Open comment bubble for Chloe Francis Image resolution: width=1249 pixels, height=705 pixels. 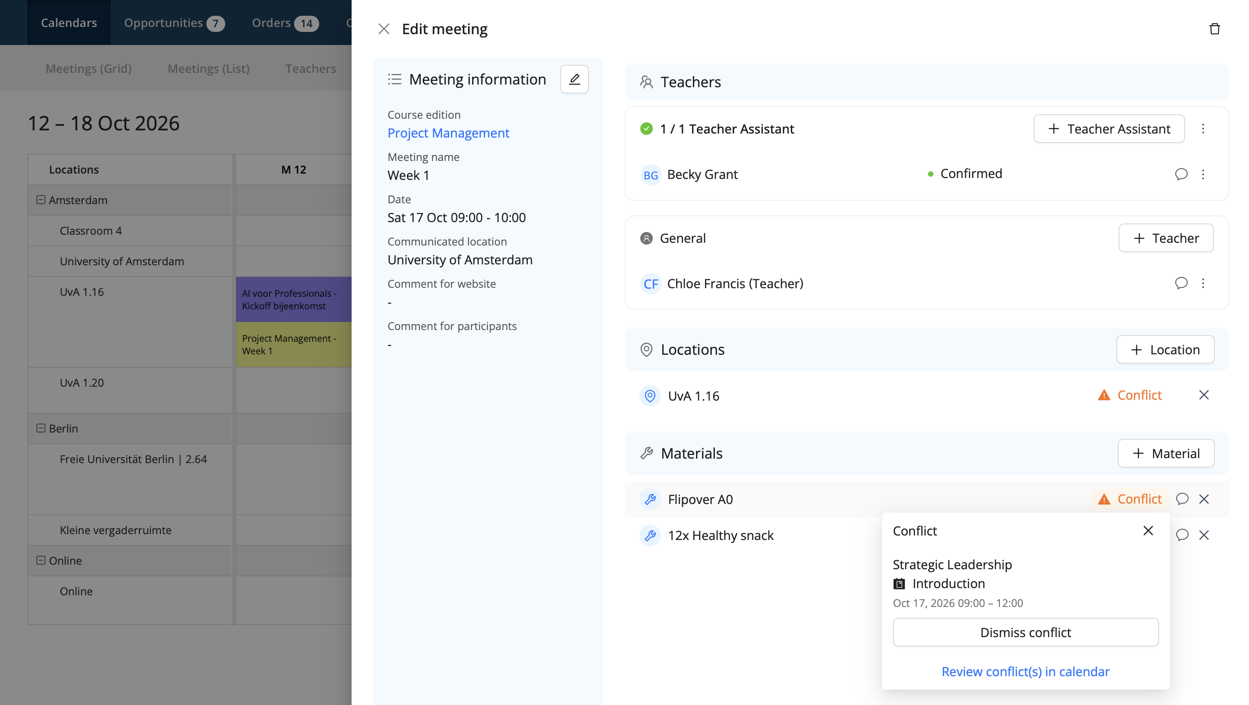coord(1181,283)
